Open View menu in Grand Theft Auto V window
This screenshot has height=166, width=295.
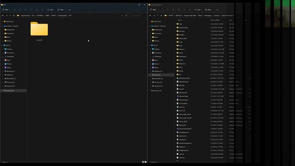tap(208, 10)
